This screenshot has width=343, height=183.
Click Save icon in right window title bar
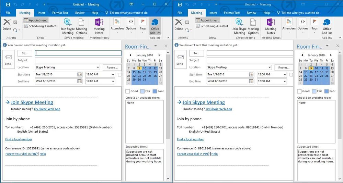coord(180,4)
